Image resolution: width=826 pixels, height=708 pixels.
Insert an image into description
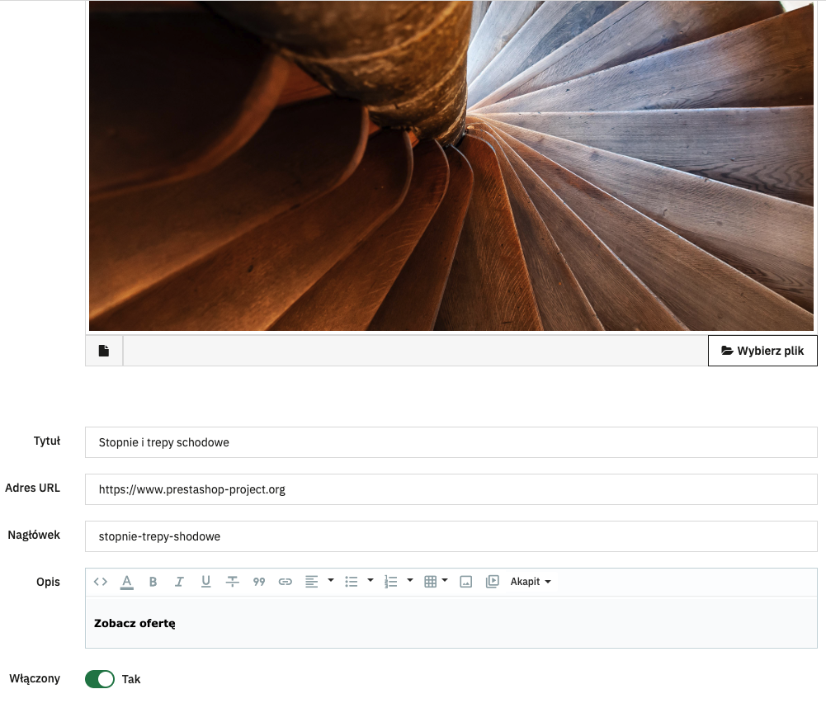(465, 582)
